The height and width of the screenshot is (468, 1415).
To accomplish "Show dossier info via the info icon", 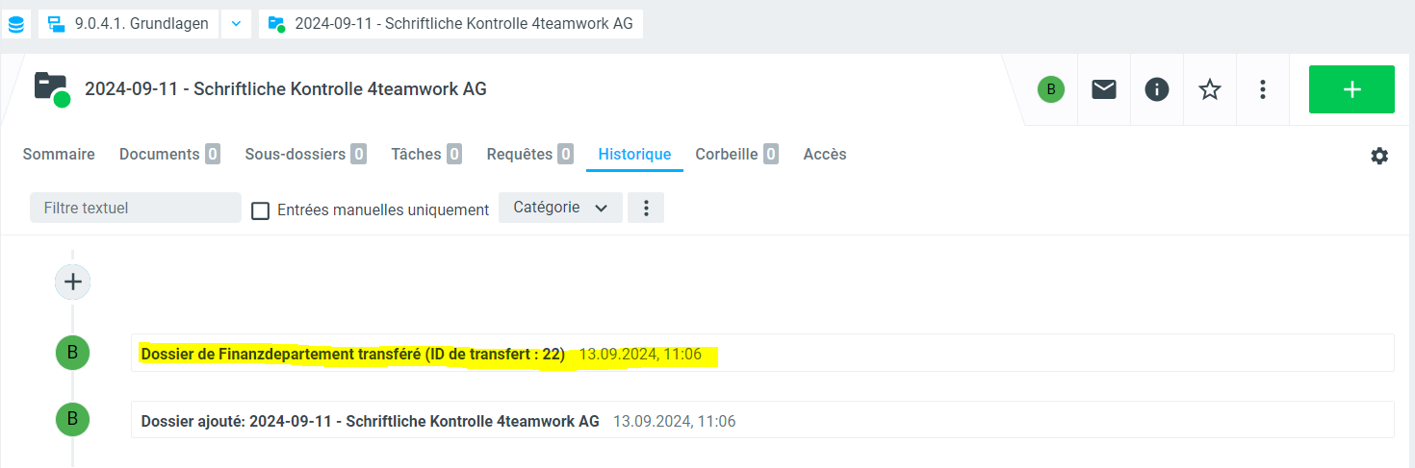I will pos(1156,89).
